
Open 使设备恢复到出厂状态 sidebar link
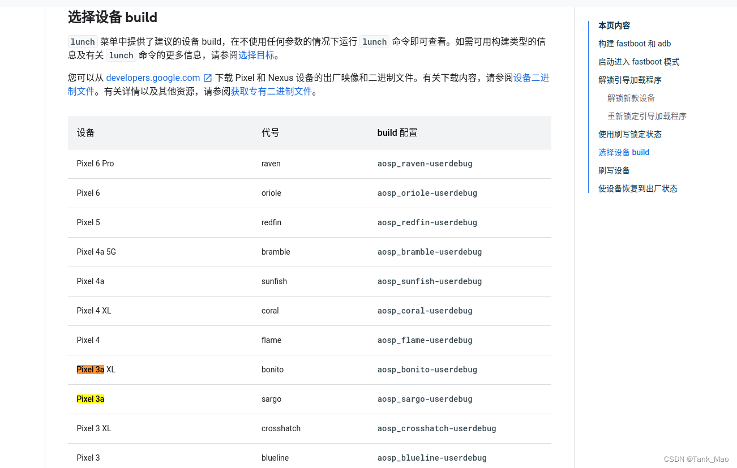(x=638, y=188)
